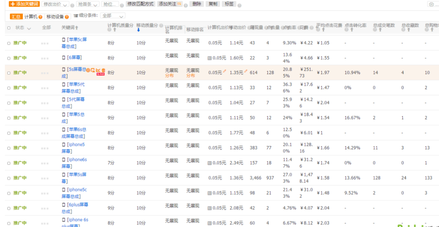Click the help icon after 抢位
The width and height of the screenshot is (439, 227).
click(122, 5)
